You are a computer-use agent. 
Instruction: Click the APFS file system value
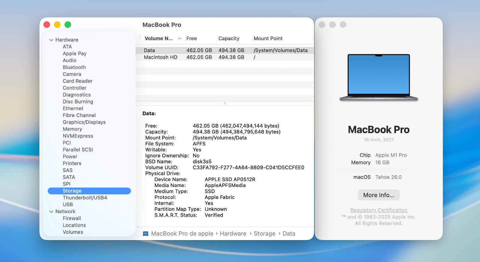[x=199, y=144]
